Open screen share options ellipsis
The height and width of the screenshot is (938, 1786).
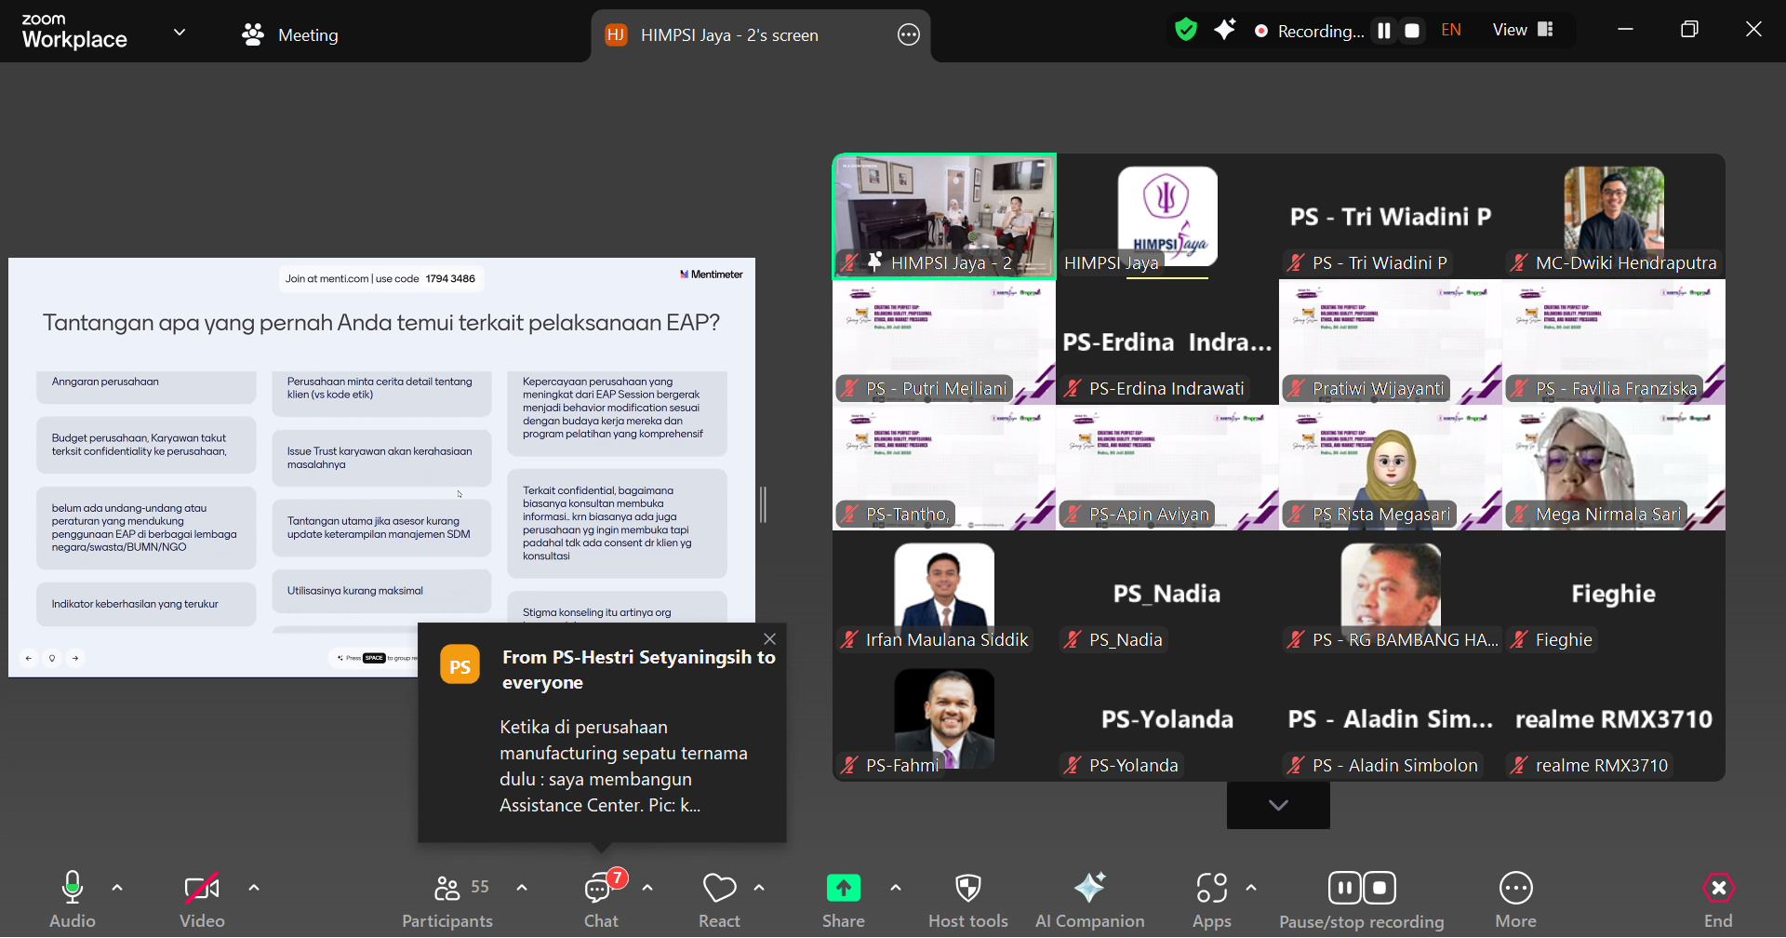pos(909,35)
